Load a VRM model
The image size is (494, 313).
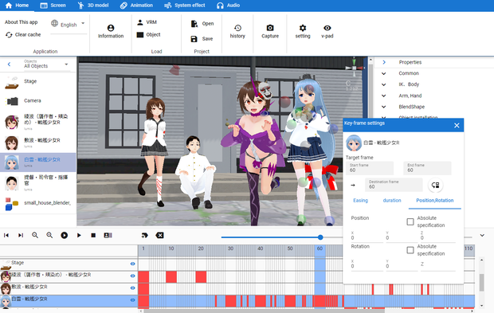click(147, 22)
